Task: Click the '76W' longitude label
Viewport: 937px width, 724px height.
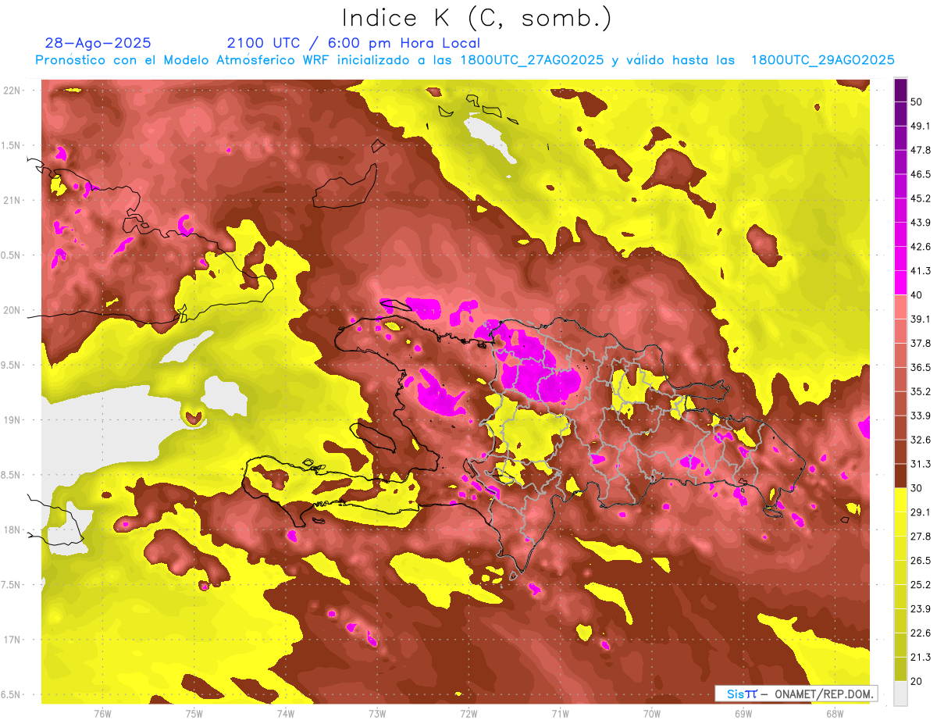Action: (x=102, y=714)
